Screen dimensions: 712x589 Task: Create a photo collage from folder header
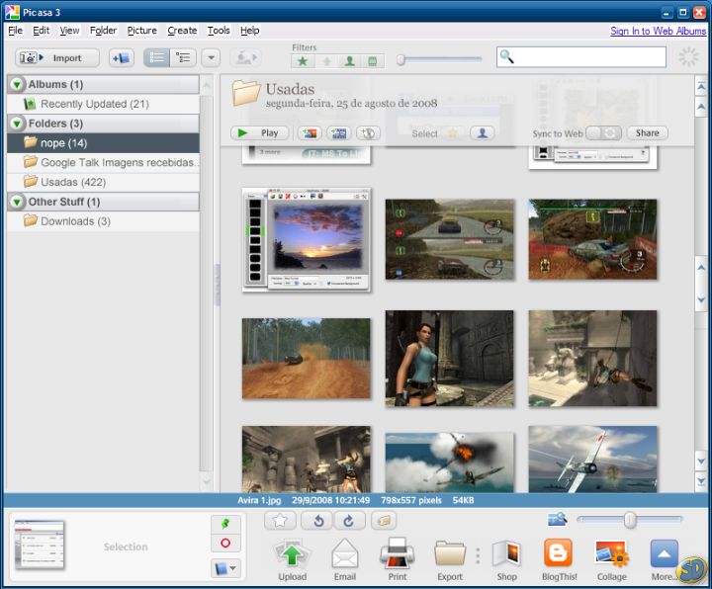[x=310, y=133]
